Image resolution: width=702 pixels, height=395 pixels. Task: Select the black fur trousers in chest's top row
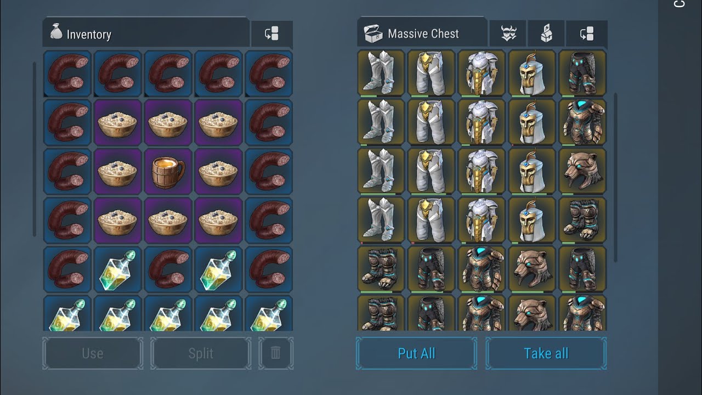(582, 74)
